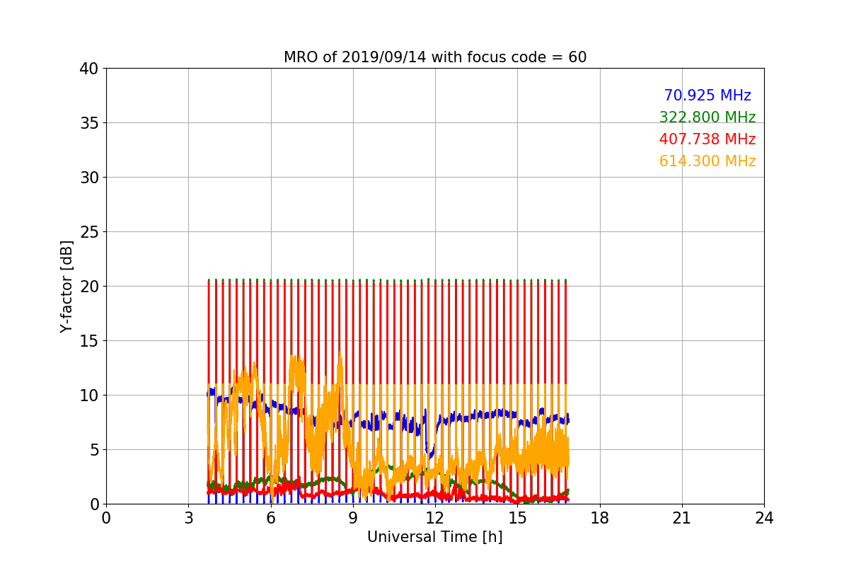
Task: Click the y-axis tick label '30'
Action: tap(89, 178)
